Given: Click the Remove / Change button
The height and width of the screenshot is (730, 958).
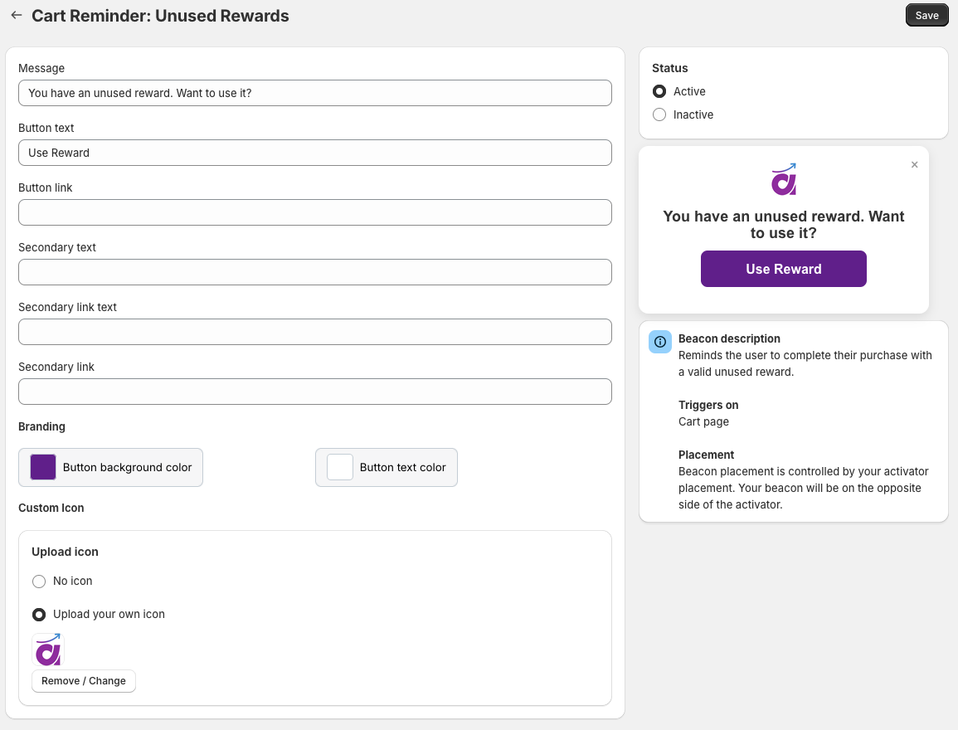Looking at the screenshot, I should 84,680.
